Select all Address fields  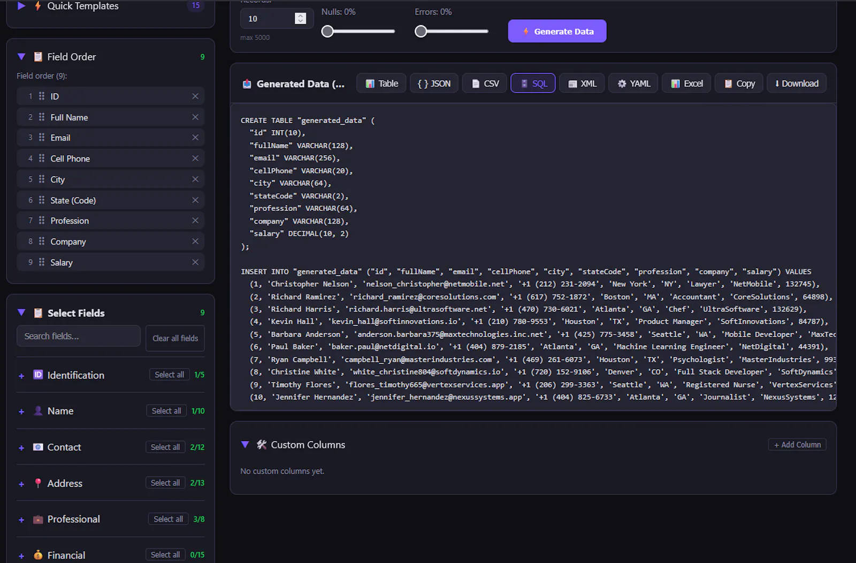click(x=165, y=483)
